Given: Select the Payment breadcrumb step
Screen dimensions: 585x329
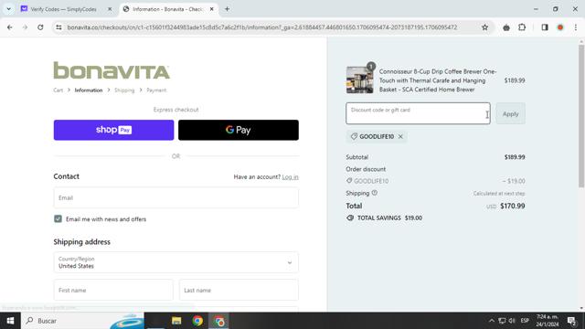Looking at the screenshot, I should pyautogui.click(x=156, y=90).
